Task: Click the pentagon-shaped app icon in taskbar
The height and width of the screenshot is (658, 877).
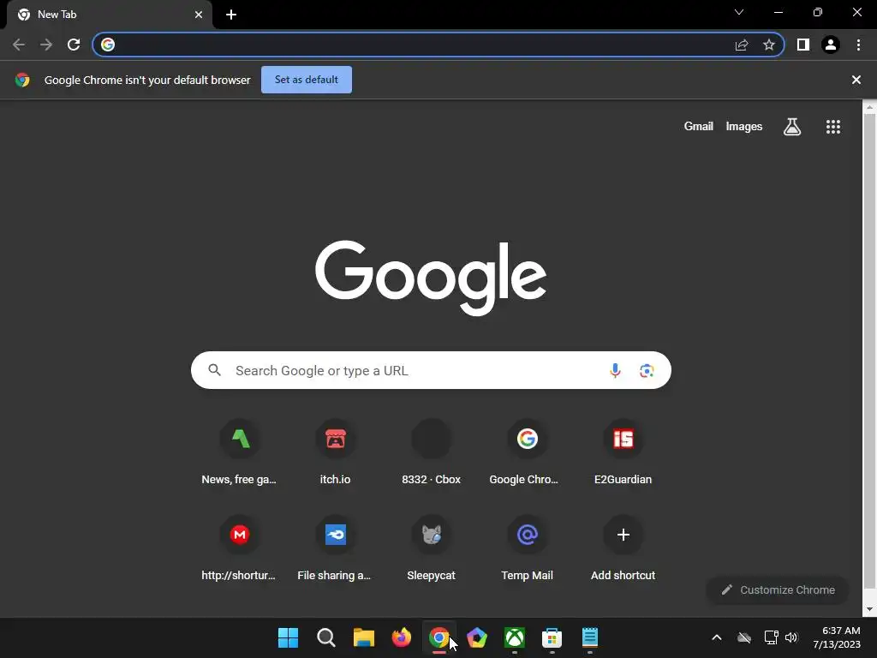Action: click(477, 637)
